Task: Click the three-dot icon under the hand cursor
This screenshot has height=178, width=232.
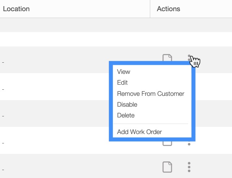Action: coord(189,57)
